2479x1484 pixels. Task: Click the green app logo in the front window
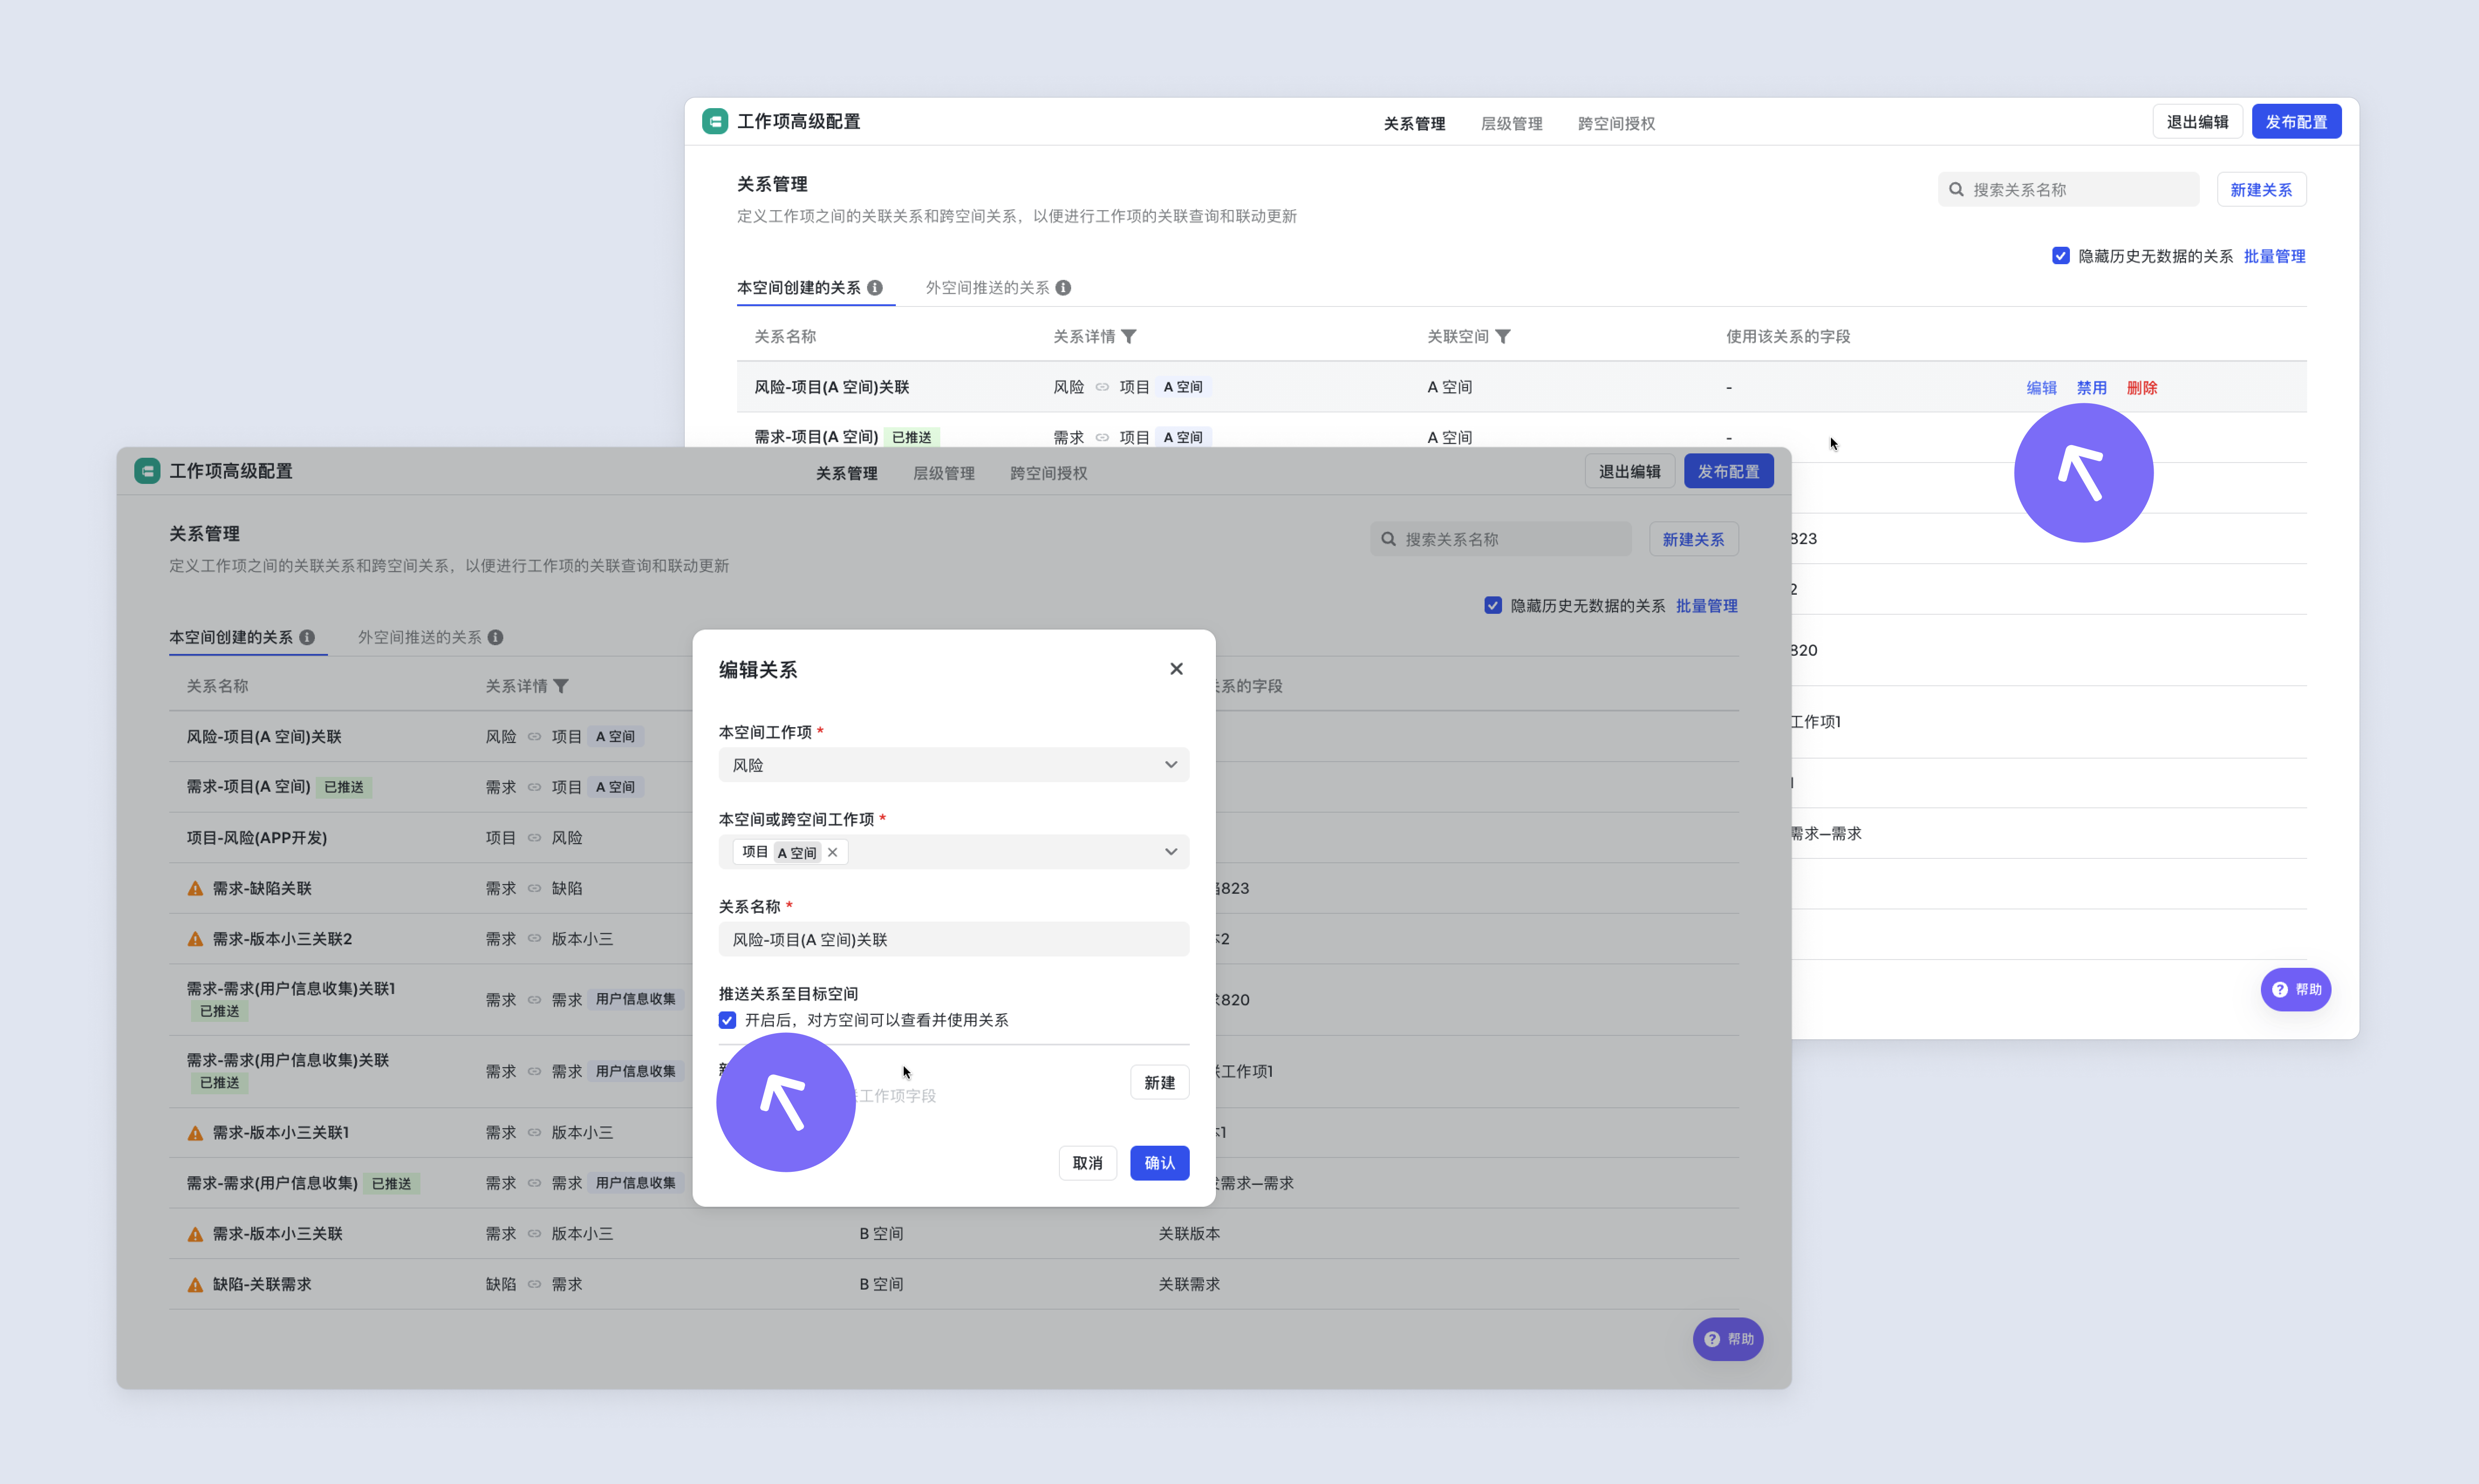click(x=147, y=471)
